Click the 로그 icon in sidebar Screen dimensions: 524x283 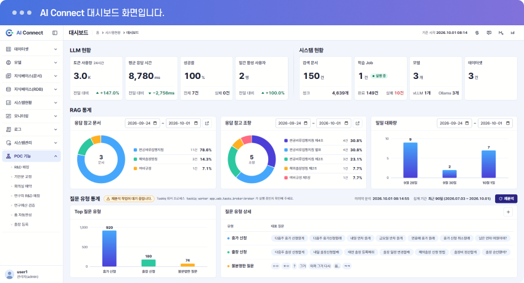9,129
